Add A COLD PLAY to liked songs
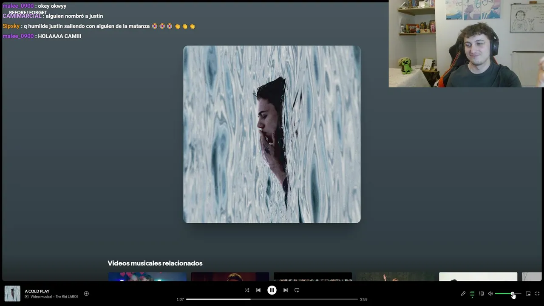544x306 pixels. pos(86,293)
